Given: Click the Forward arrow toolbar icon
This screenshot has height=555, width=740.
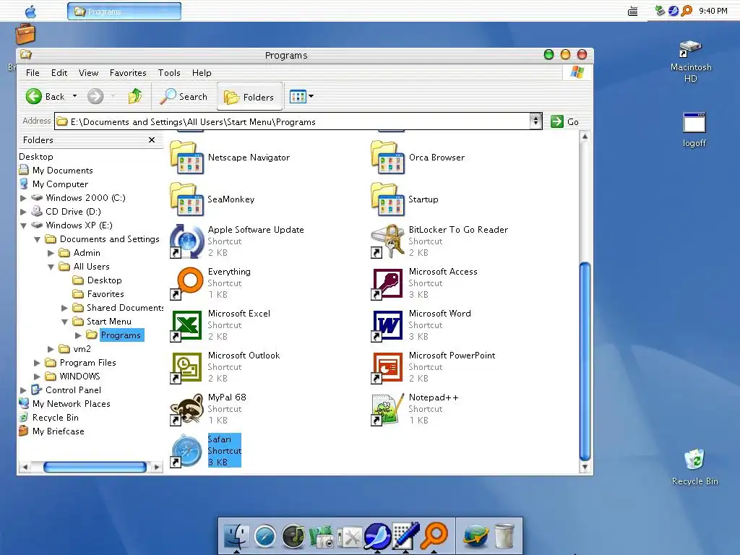Looking at the screenshot, I should tap(95, 96).
